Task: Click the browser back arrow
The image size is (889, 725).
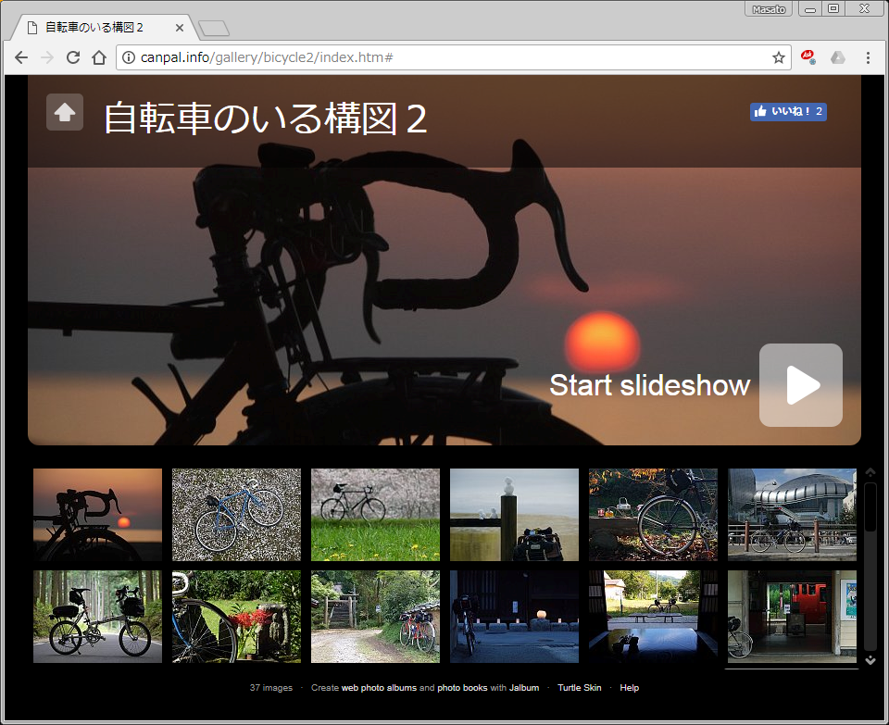Action: tap(21, 57)
